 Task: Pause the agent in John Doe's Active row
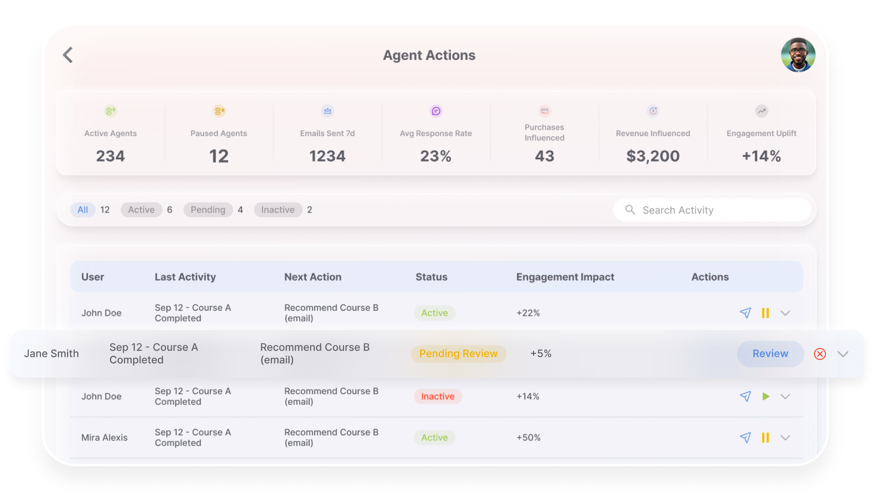765,313
